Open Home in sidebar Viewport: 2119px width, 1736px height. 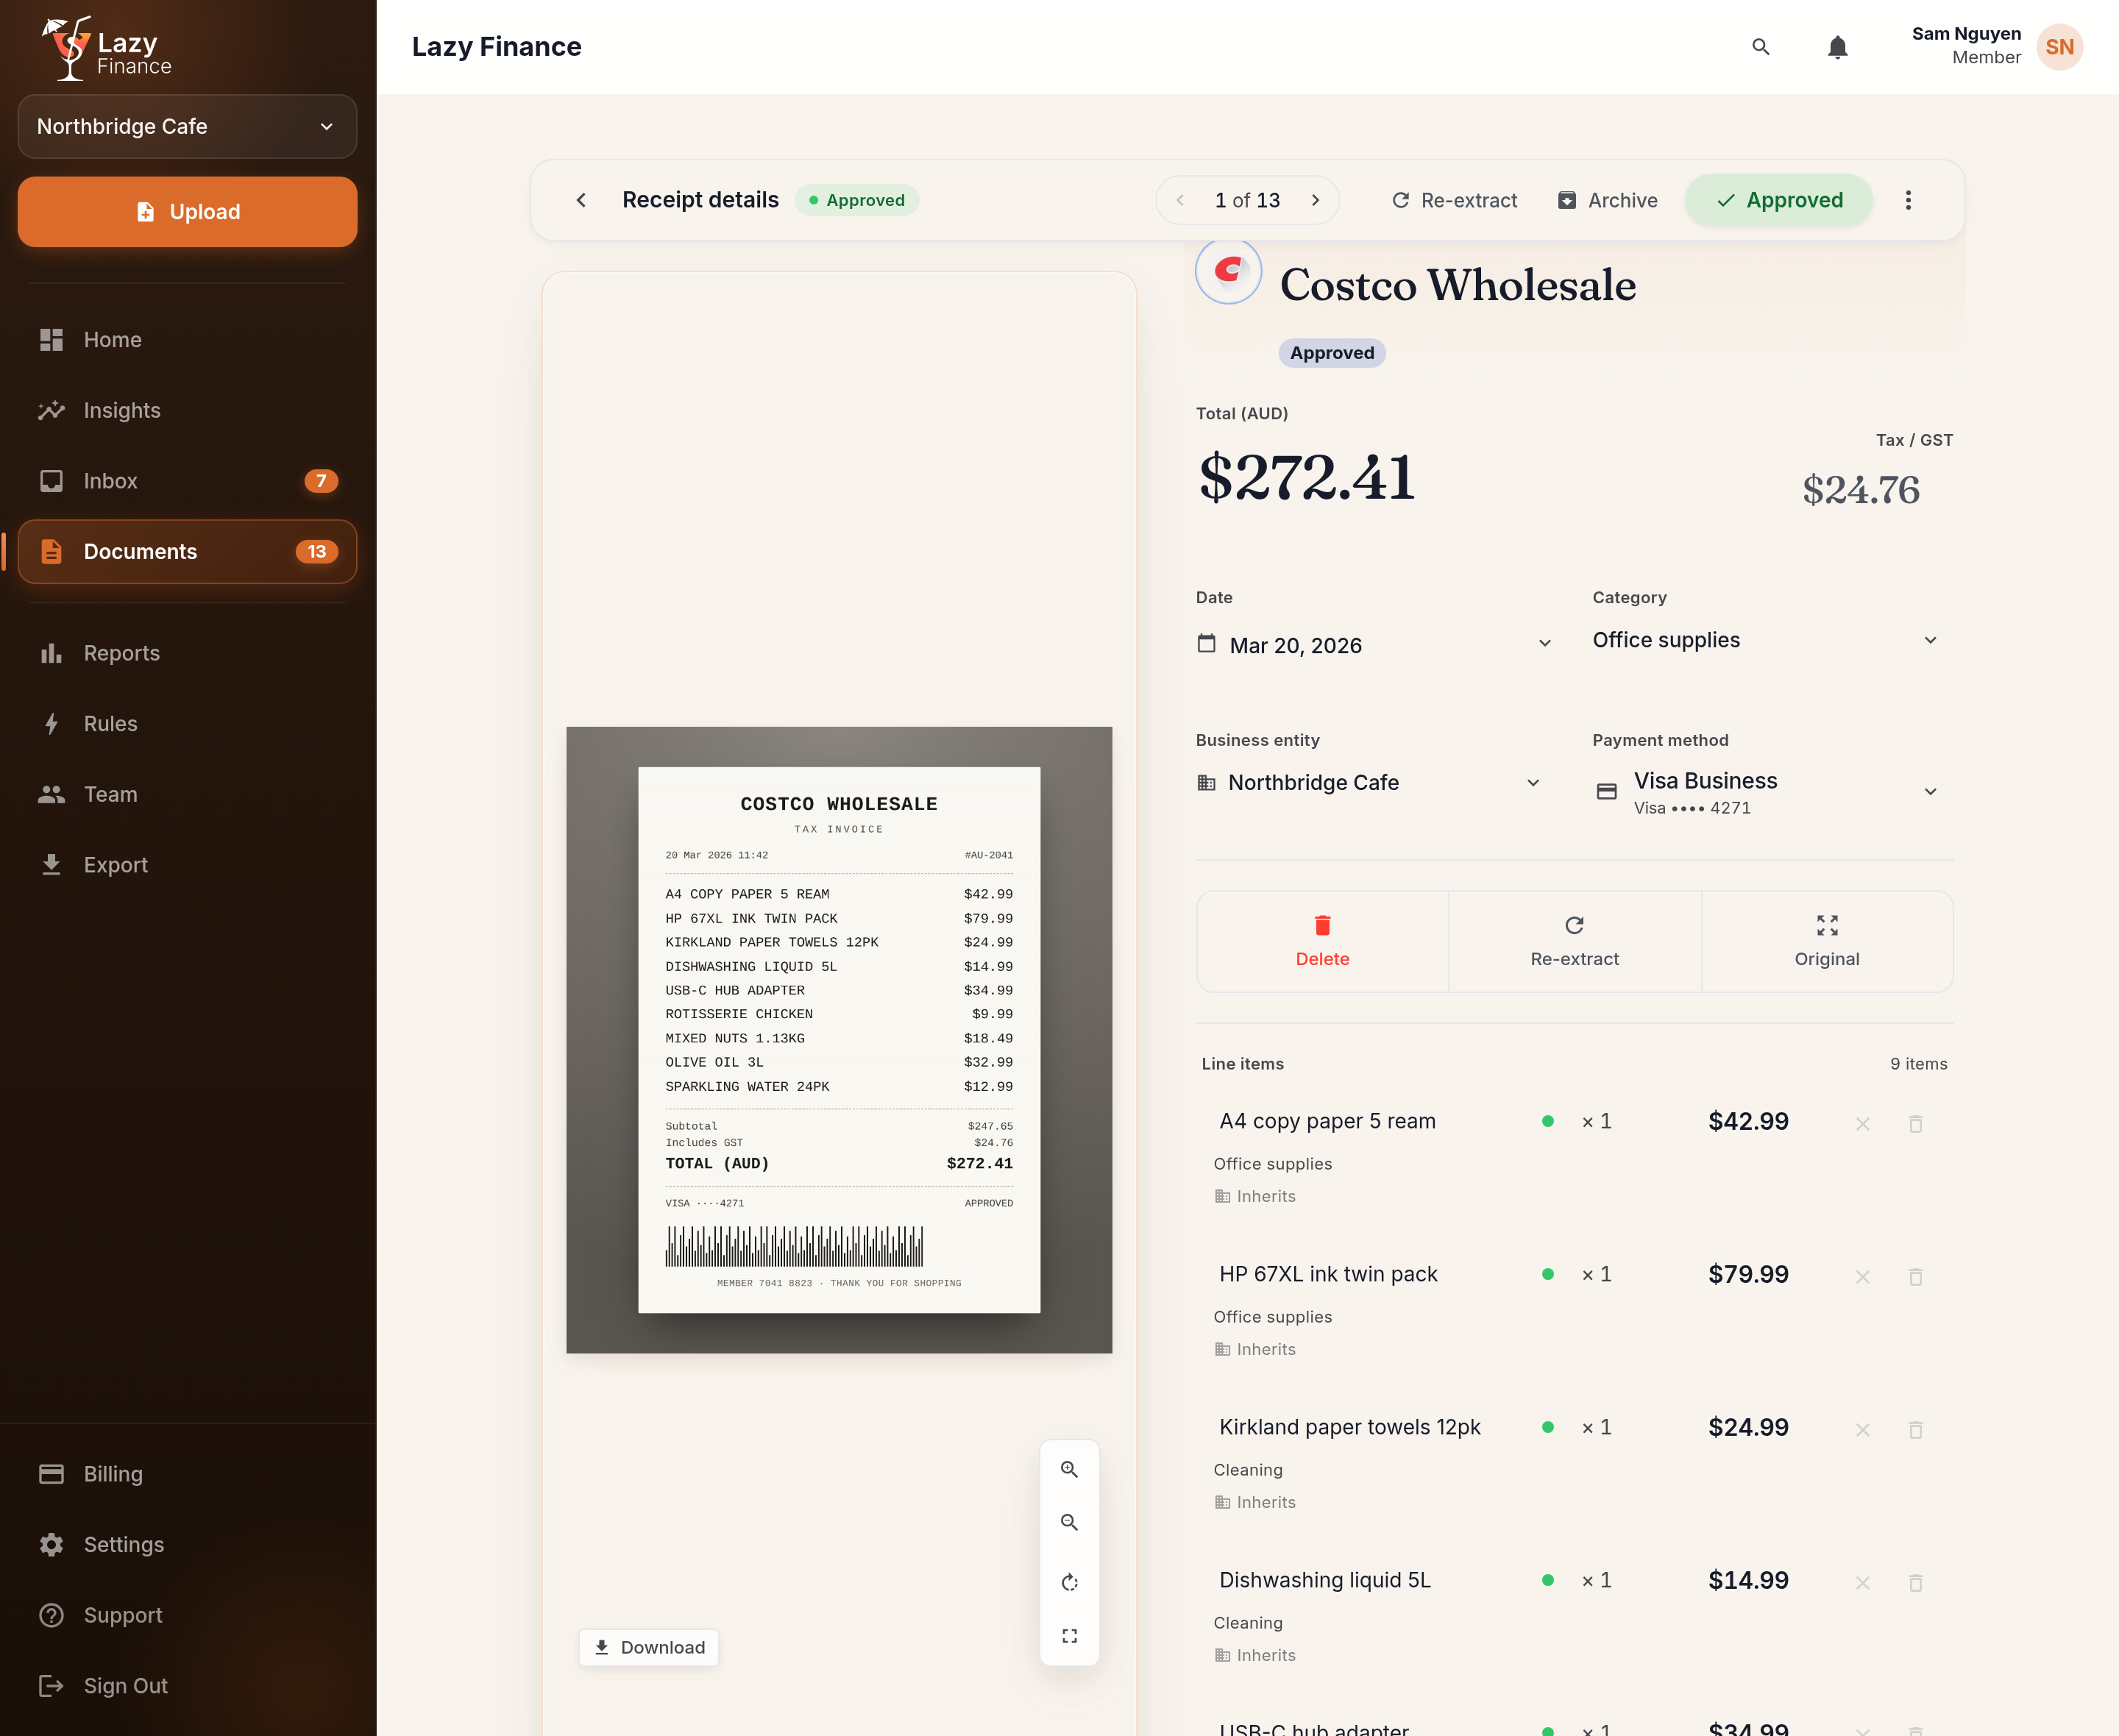tap(187, 340)
